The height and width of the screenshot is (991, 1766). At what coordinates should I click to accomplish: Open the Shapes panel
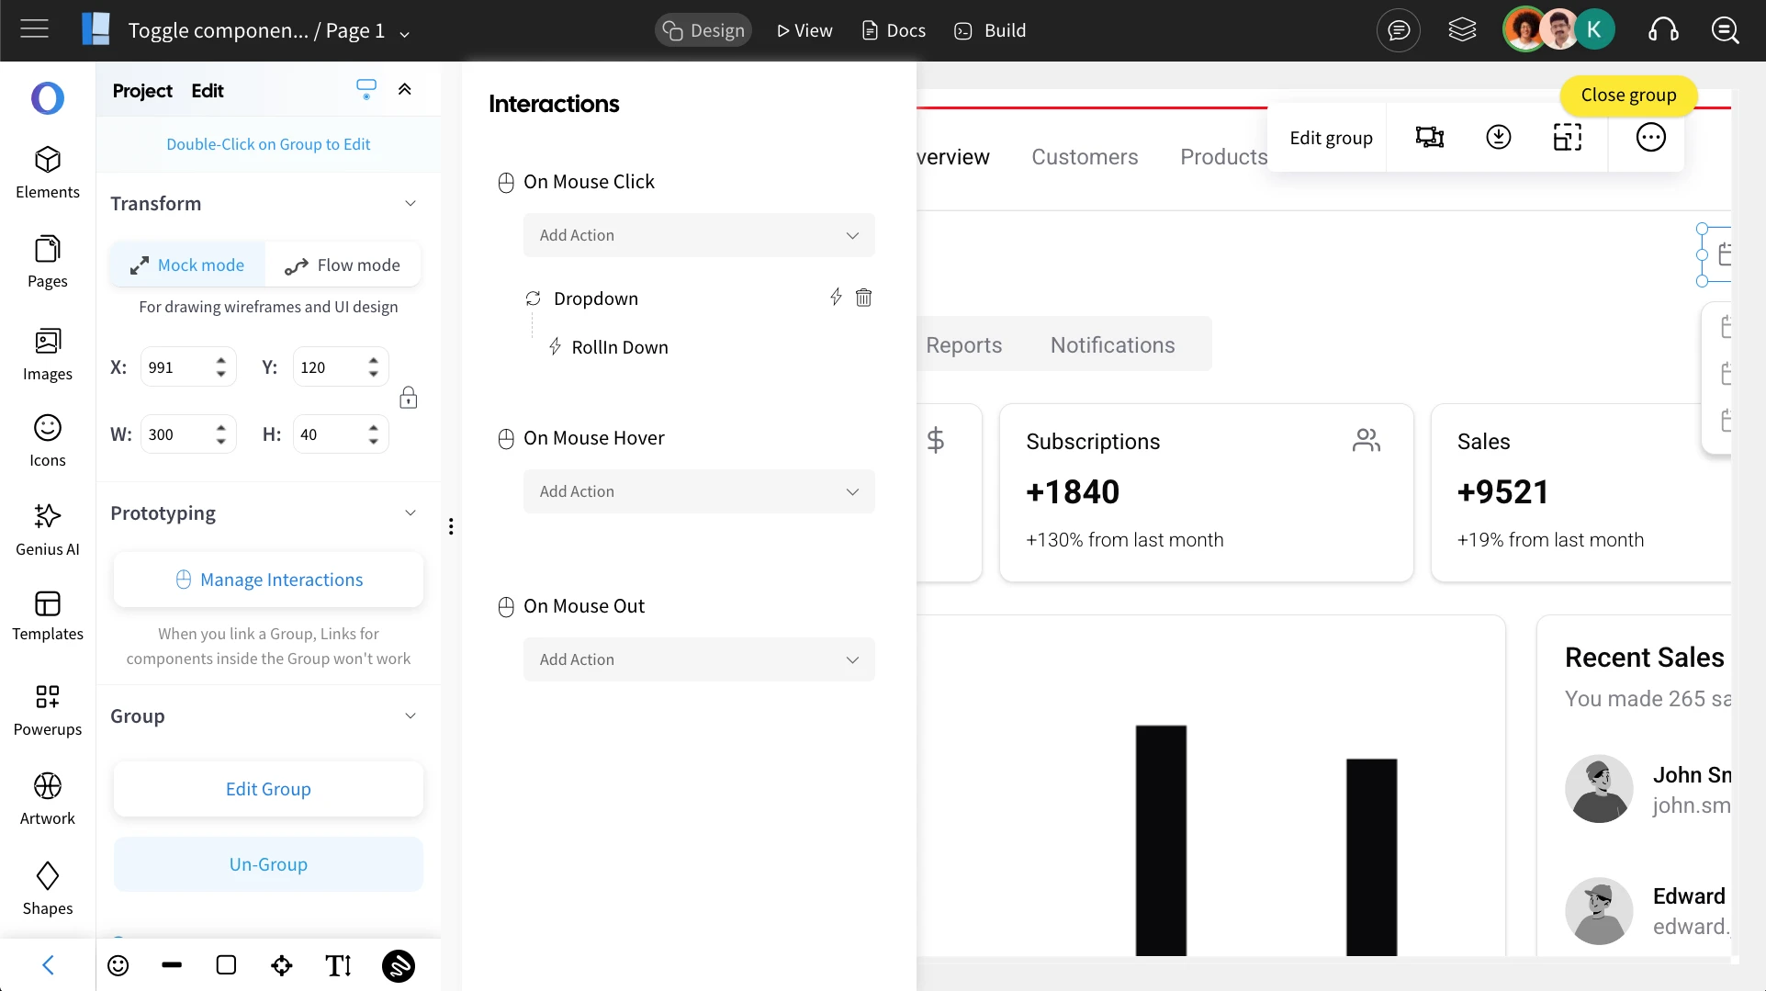[x=48, y=888]
